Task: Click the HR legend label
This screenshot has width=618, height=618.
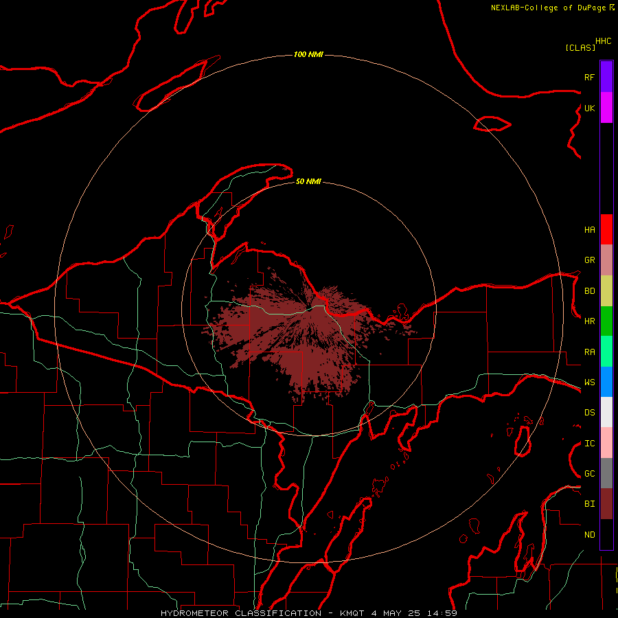Action: pos(589,321)
